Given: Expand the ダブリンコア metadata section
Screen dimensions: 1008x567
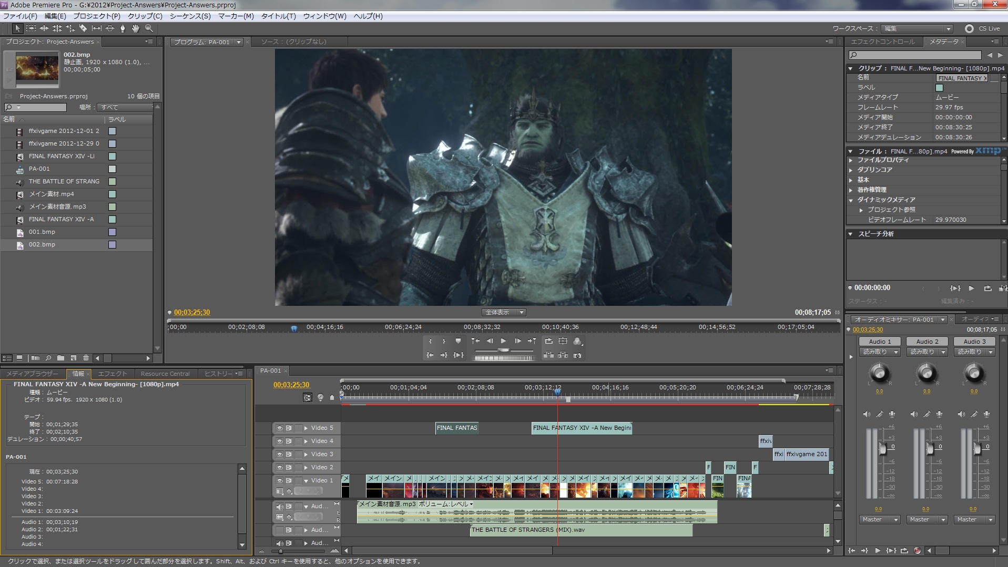Looking at the screenshot, I should coord(851,170).
